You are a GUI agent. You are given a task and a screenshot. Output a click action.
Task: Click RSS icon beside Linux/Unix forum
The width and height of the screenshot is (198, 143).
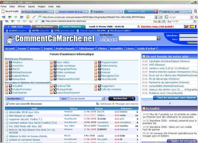[7, 66]
